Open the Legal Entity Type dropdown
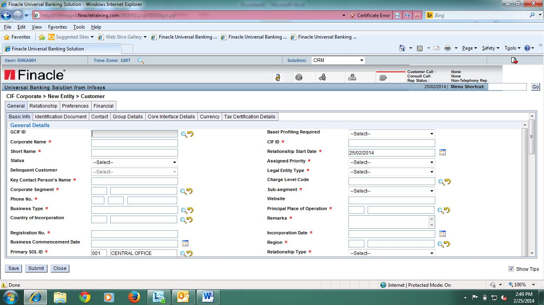This screenshot has width=544, height=305. pyautogui.click(x=432, y=172)
